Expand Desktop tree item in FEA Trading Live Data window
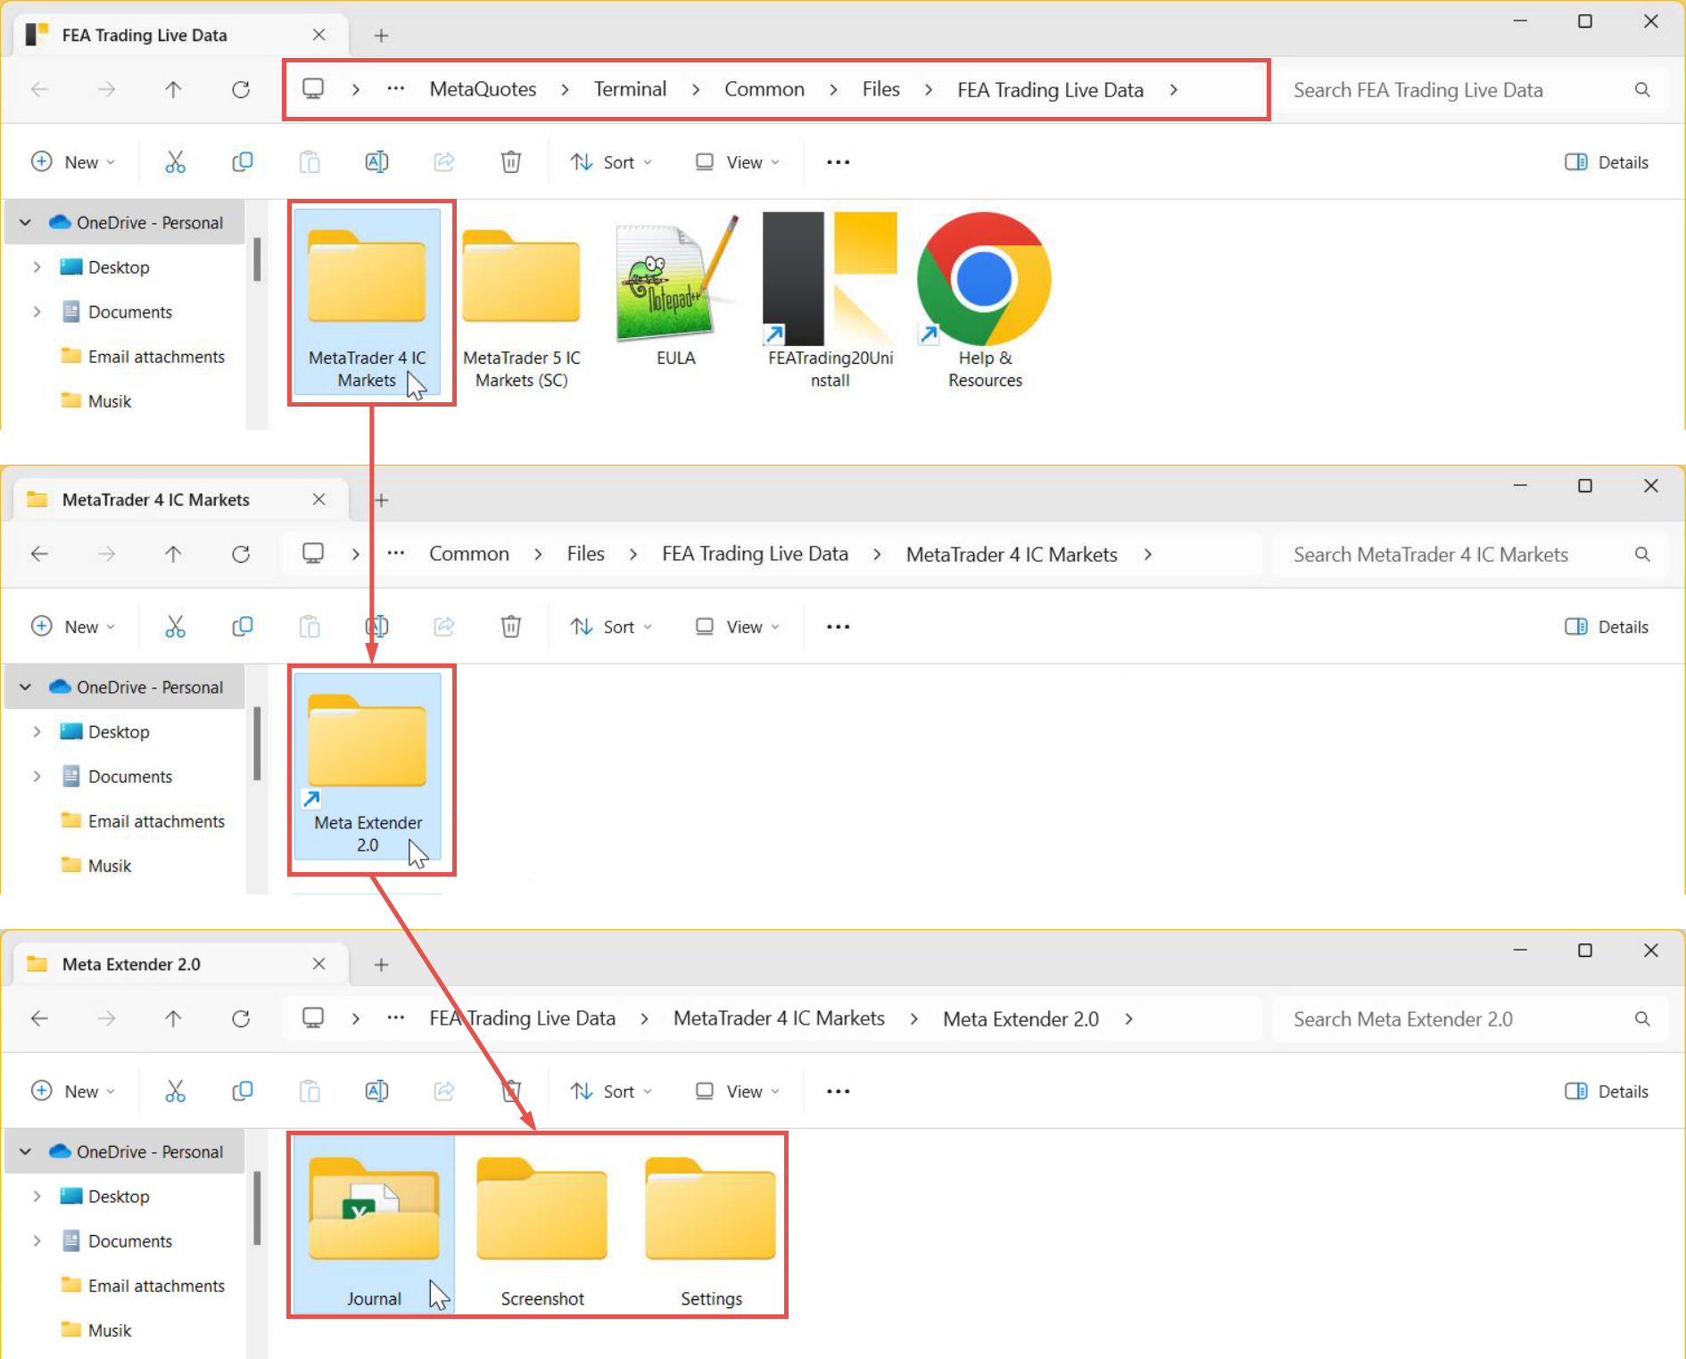 point(37,267)
